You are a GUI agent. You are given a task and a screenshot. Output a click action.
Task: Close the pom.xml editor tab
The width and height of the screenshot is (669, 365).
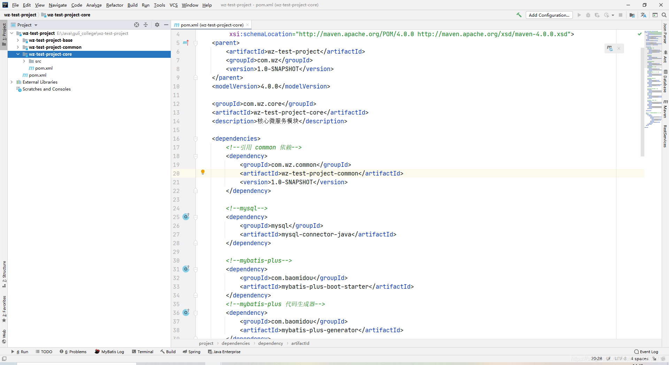[247, 25]
